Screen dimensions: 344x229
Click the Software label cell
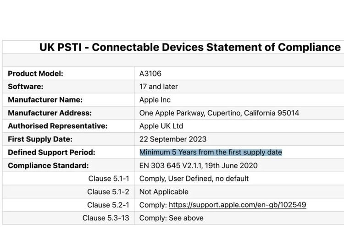(x=26, y=87)
